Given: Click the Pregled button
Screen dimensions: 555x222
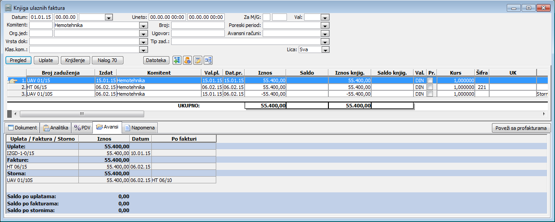Looking at the screenshot, I should [18, 60].
